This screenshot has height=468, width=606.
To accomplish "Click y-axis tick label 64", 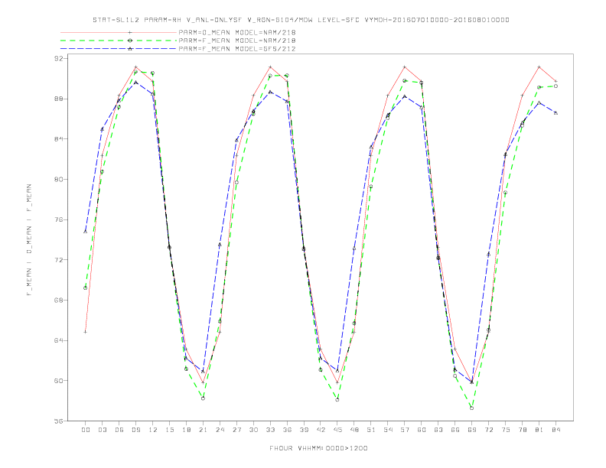I will 58,340.
